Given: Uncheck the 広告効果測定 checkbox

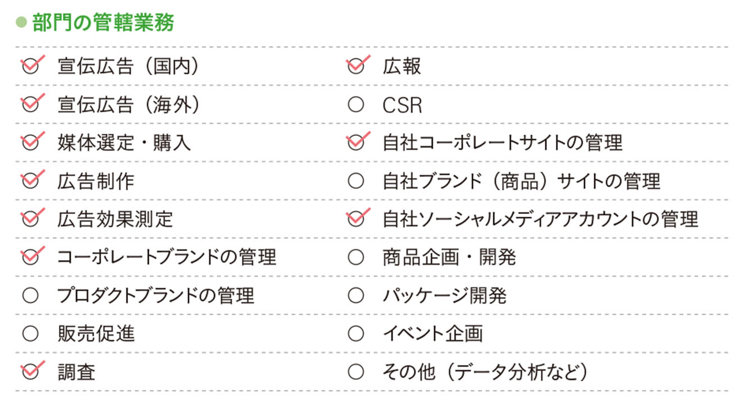Looking at the screenshot, I should point(30,219).
